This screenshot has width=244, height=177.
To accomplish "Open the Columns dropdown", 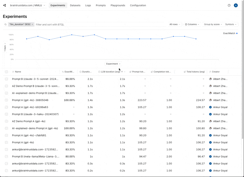I will pyautogui.click(x=192, y=24).
